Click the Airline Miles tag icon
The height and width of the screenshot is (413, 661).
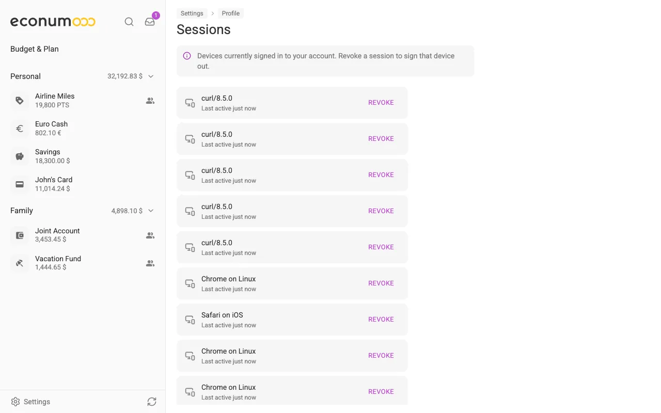[x=20, y=101]
